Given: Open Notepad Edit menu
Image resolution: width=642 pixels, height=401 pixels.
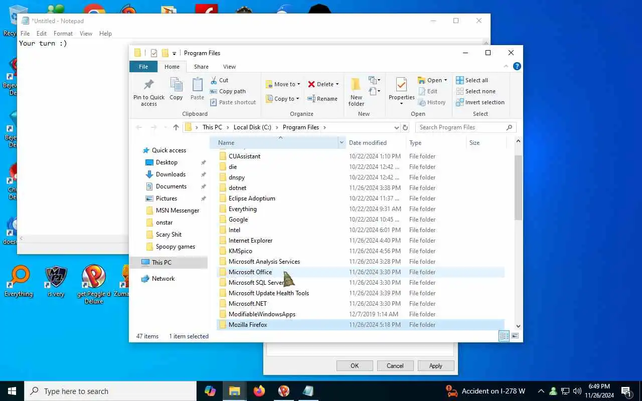Looking at the screenshot, I should pos(42,34).
